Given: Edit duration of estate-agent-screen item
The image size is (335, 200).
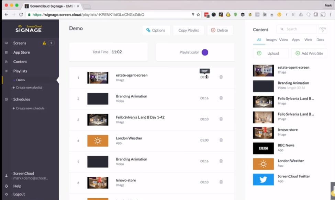Looking at the screenshot, I should (x=204, y=77).
